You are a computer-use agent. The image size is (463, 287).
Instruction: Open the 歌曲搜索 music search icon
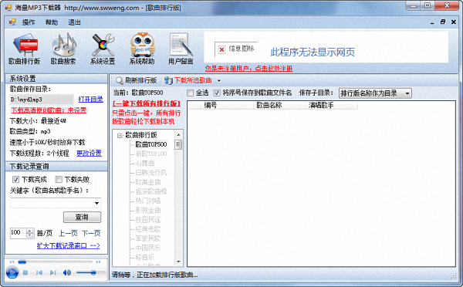(x=63, y=49)
